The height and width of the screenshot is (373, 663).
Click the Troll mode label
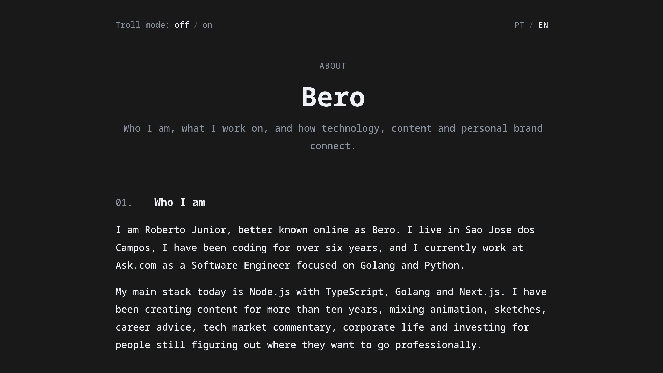(x=142, y=25)
